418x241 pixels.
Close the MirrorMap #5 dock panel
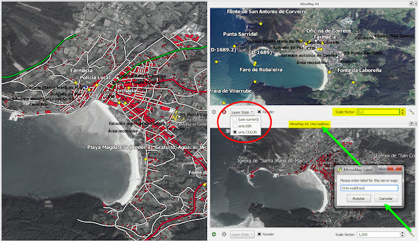(x=415, y=123)
